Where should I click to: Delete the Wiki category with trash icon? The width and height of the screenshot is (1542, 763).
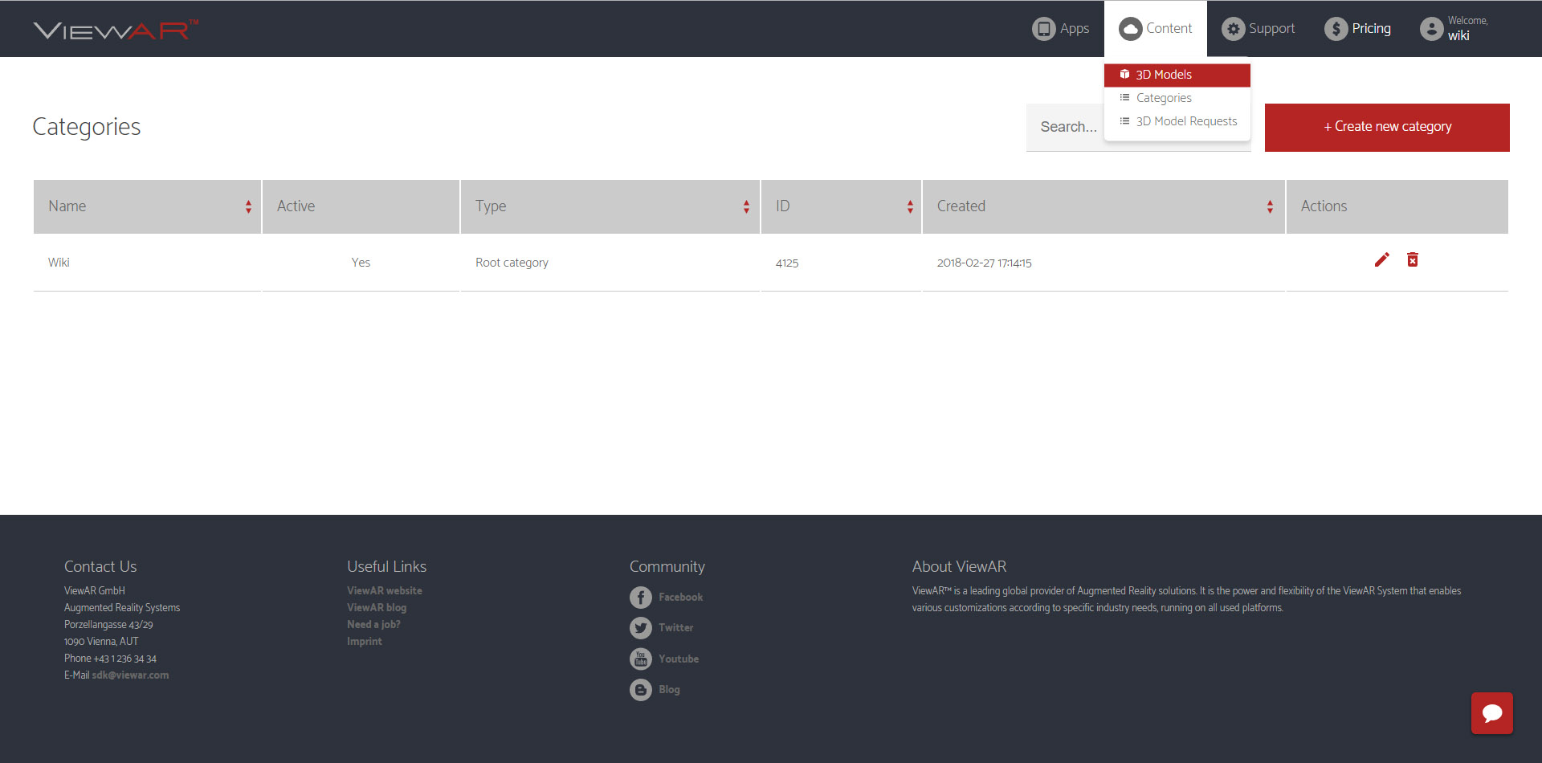coord(1412,259)
